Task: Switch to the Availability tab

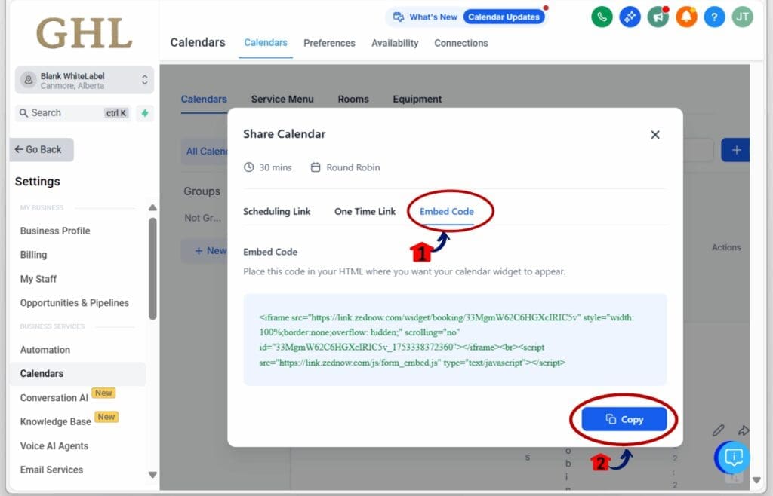Action: click(395, 43)
